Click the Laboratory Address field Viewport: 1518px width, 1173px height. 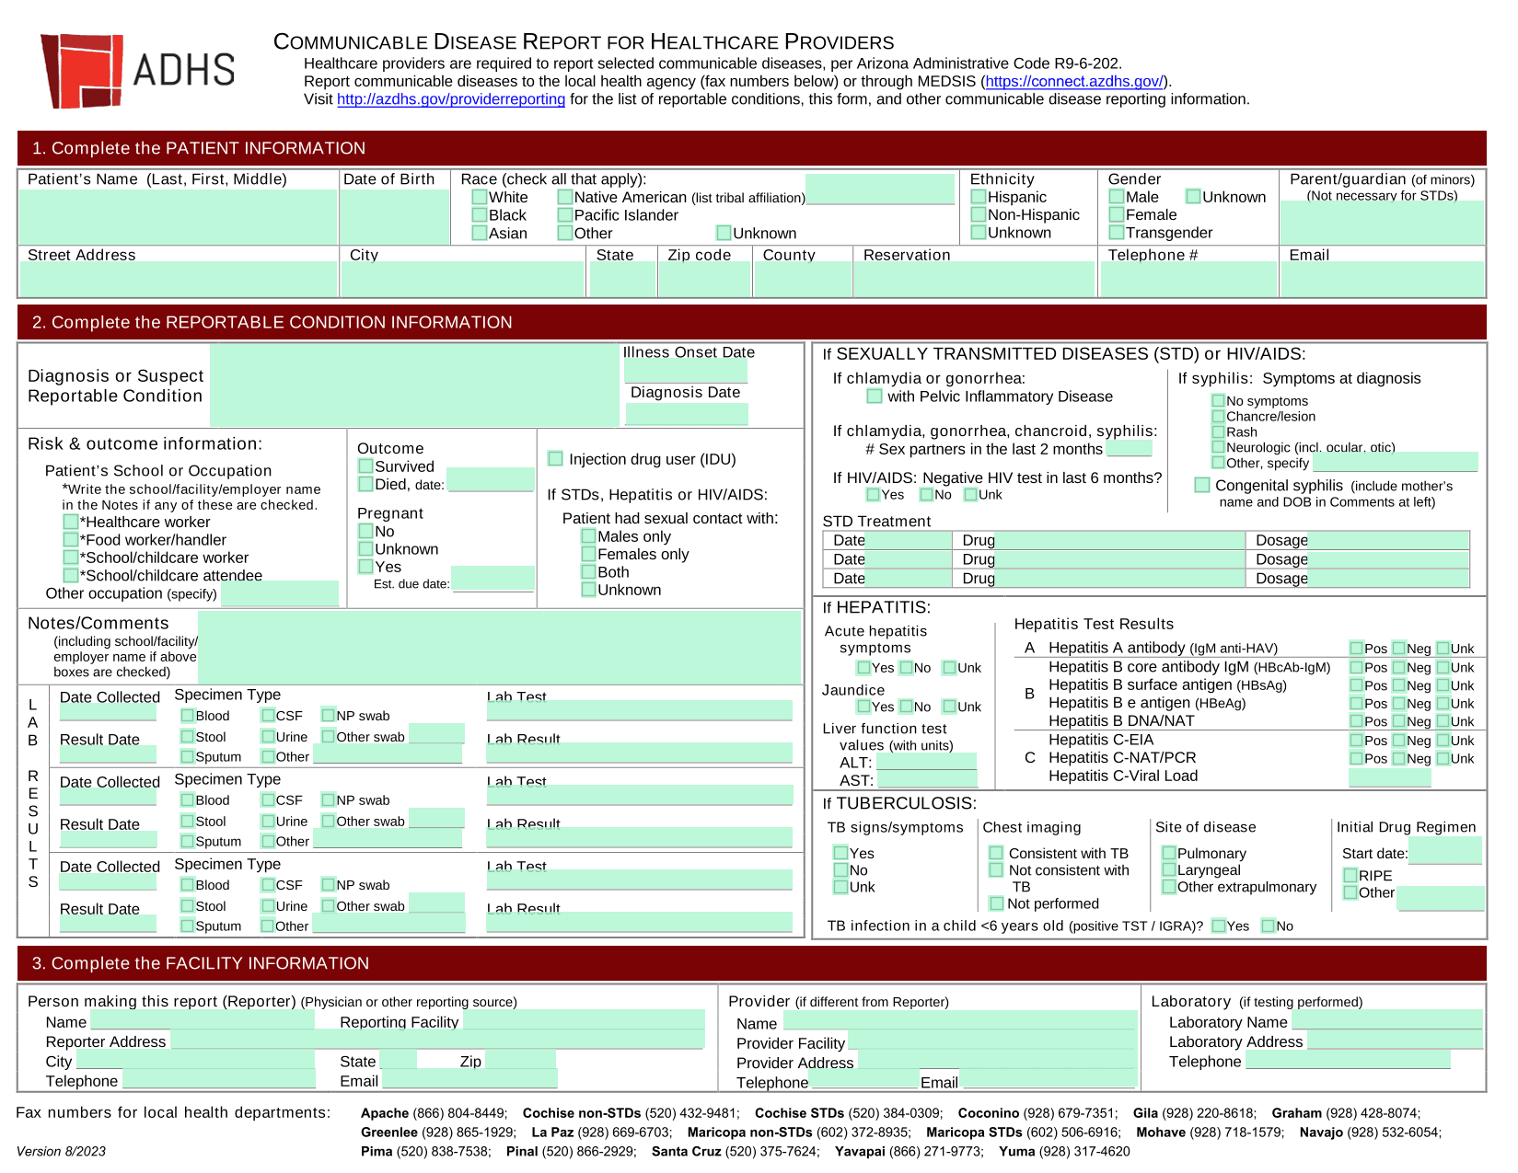point(1395,1040)
